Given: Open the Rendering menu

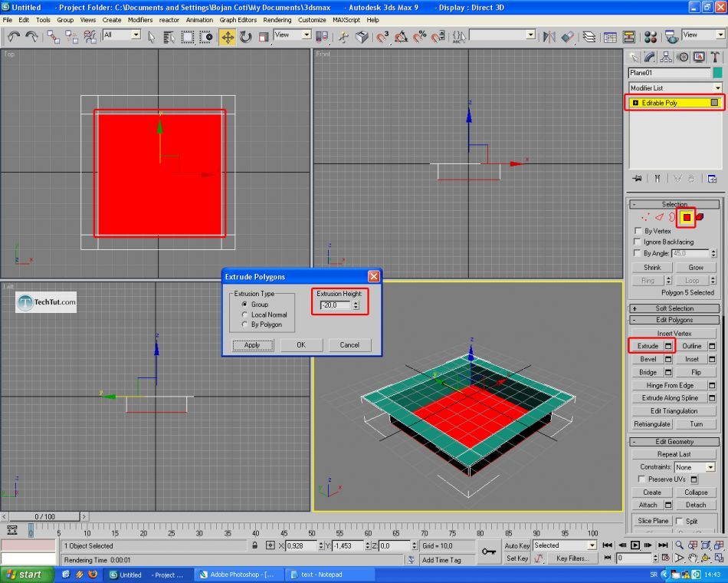Looking at the screenshot, I should 277,20.
